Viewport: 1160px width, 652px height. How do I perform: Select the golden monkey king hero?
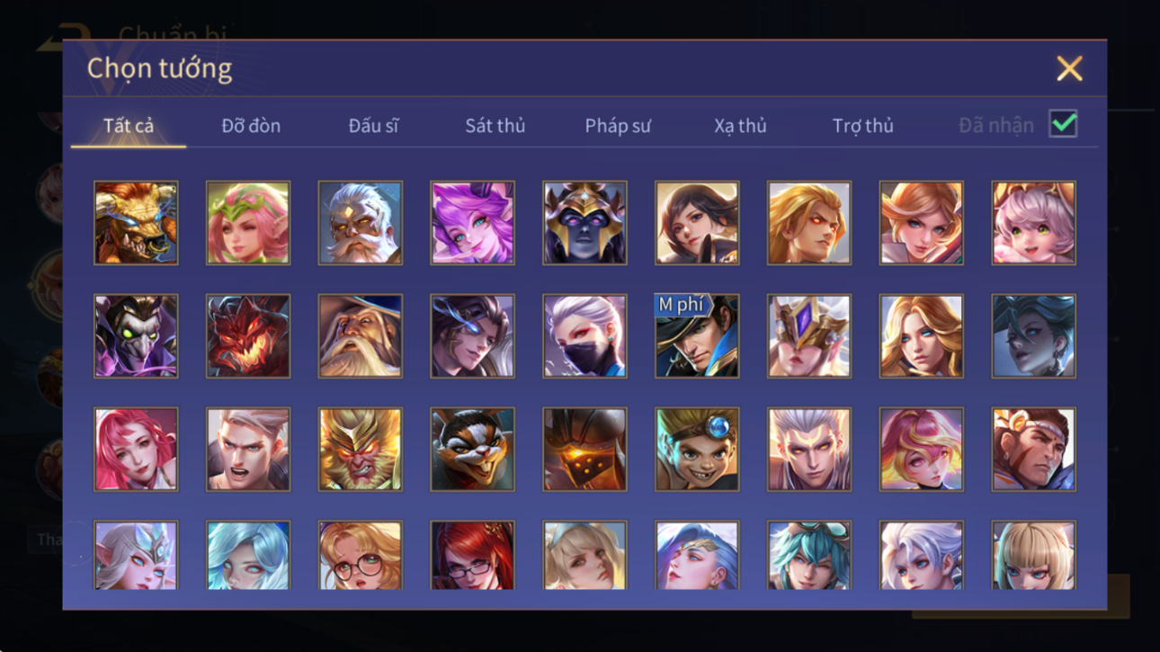click(x=360, y=450)
